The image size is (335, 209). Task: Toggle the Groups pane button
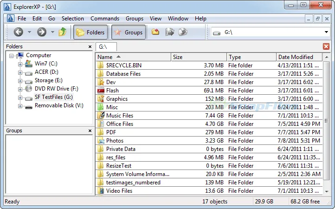click(129, 33)
